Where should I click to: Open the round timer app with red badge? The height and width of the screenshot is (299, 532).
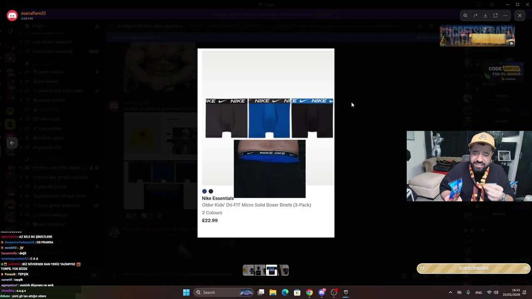pyautogui.click(x=334, y=292)
